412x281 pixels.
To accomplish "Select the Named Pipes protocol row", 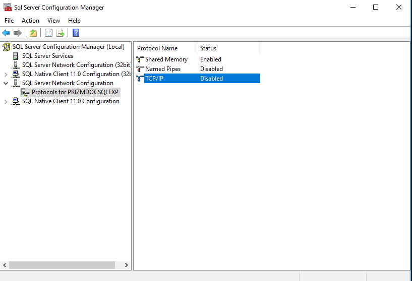I will 198,69.
